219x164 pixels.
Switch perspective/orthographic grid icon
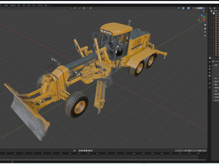pyautogui.click(x=205, y=36)
